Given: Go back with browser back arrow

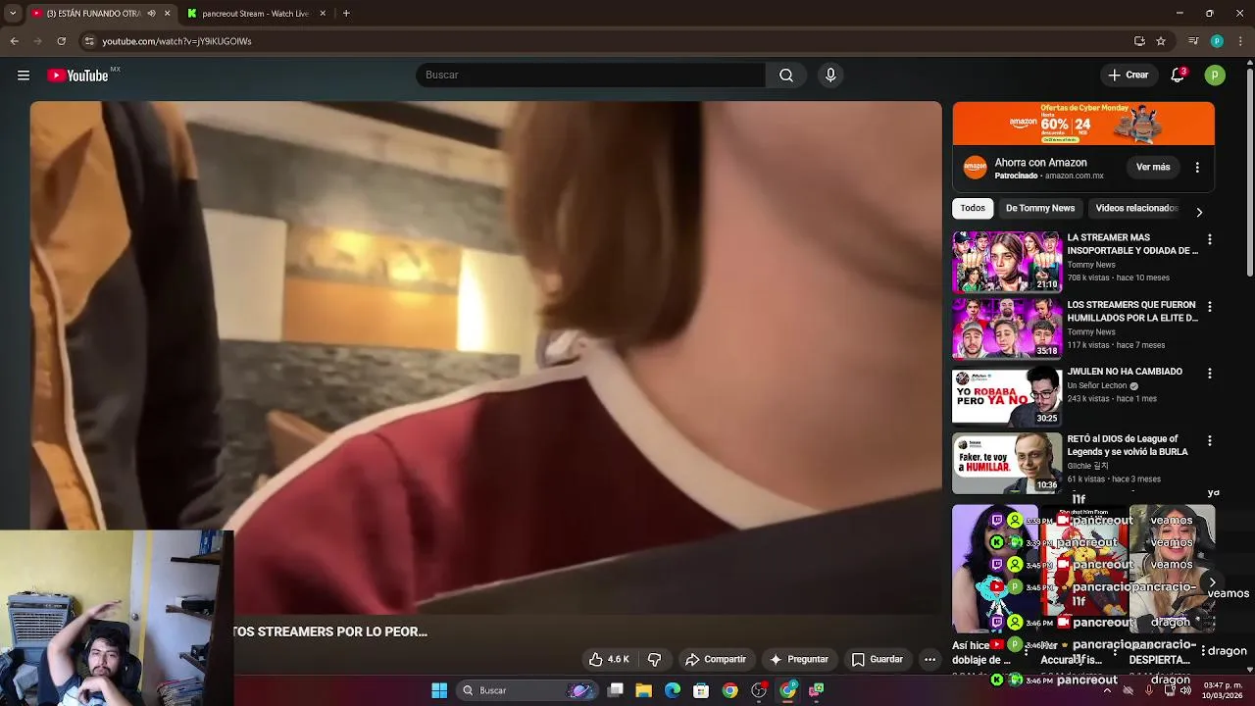Looking at the screenshot, I should click(x=14, y=41).
